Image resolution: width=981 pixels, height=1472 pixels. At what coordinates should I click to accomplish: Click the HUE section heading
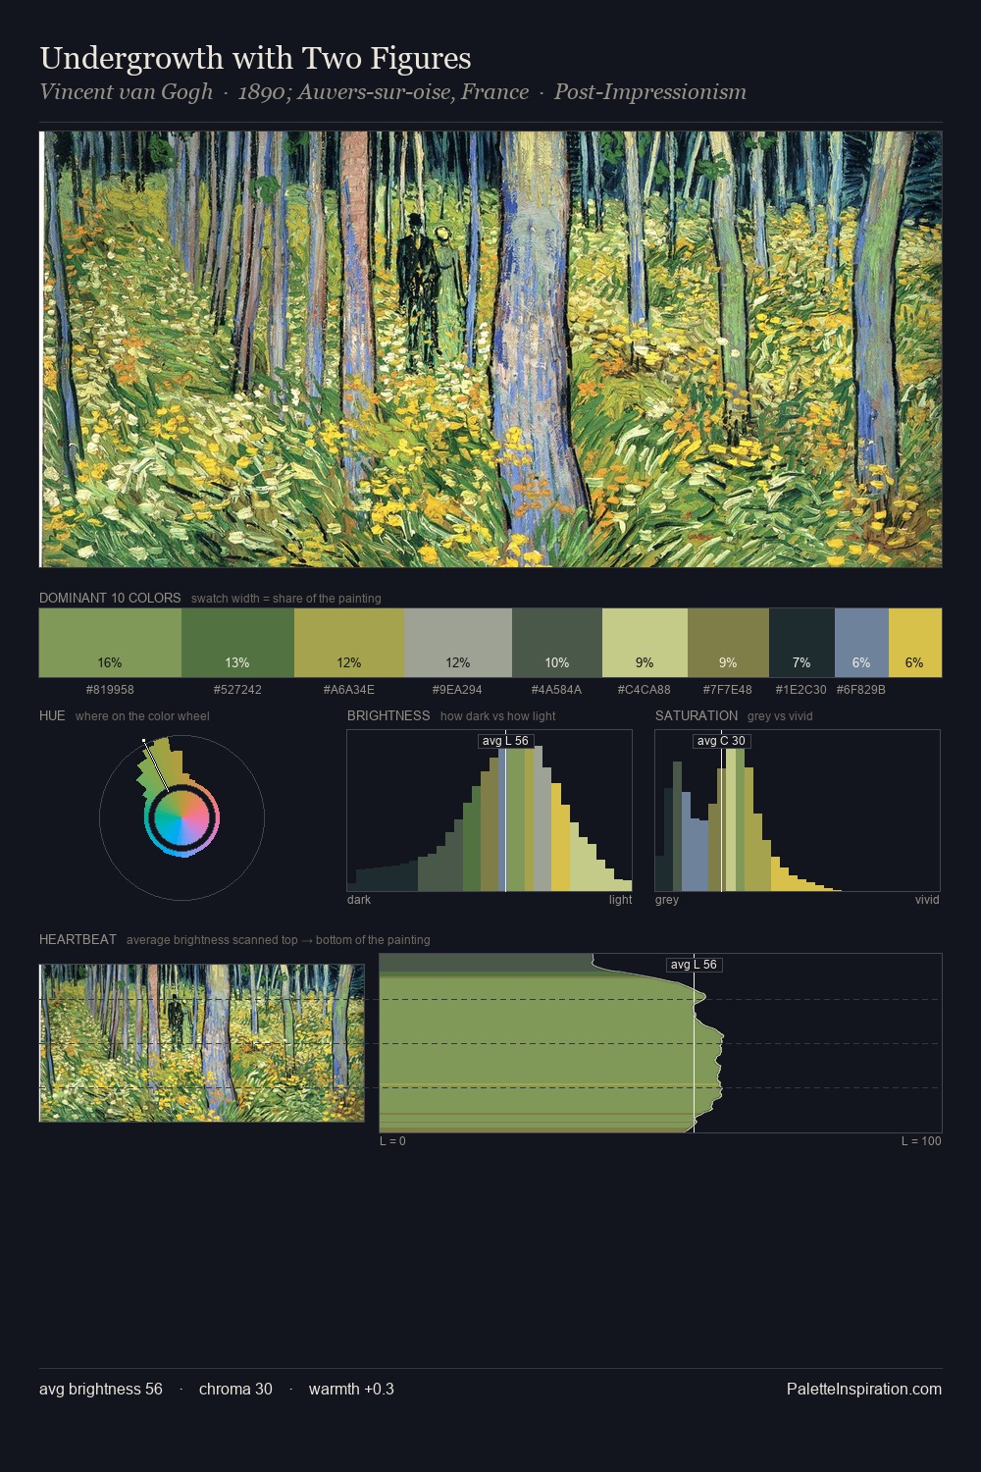click(x=52, y=715)
